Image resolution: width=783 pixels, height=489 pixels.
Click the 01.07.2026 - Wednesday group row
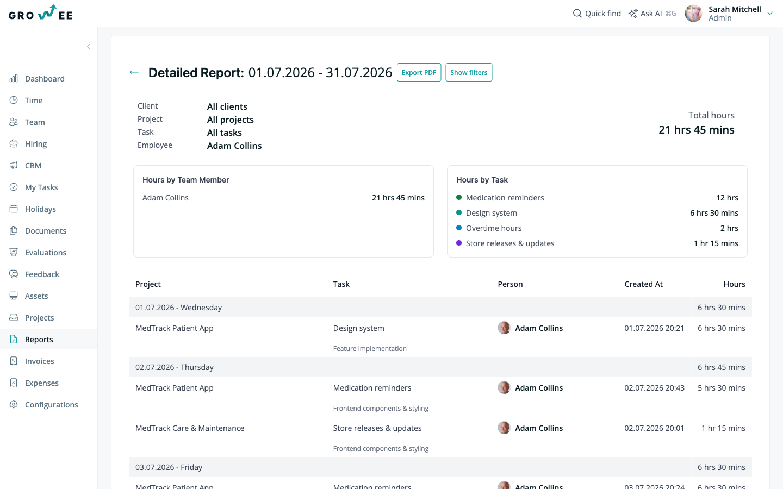(440, 307)
